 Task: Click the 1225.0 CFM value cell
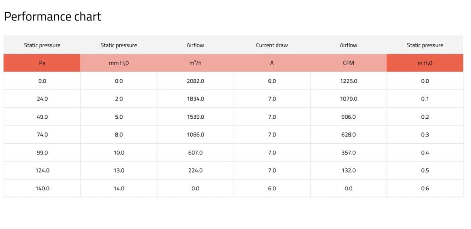coord(349,81)
